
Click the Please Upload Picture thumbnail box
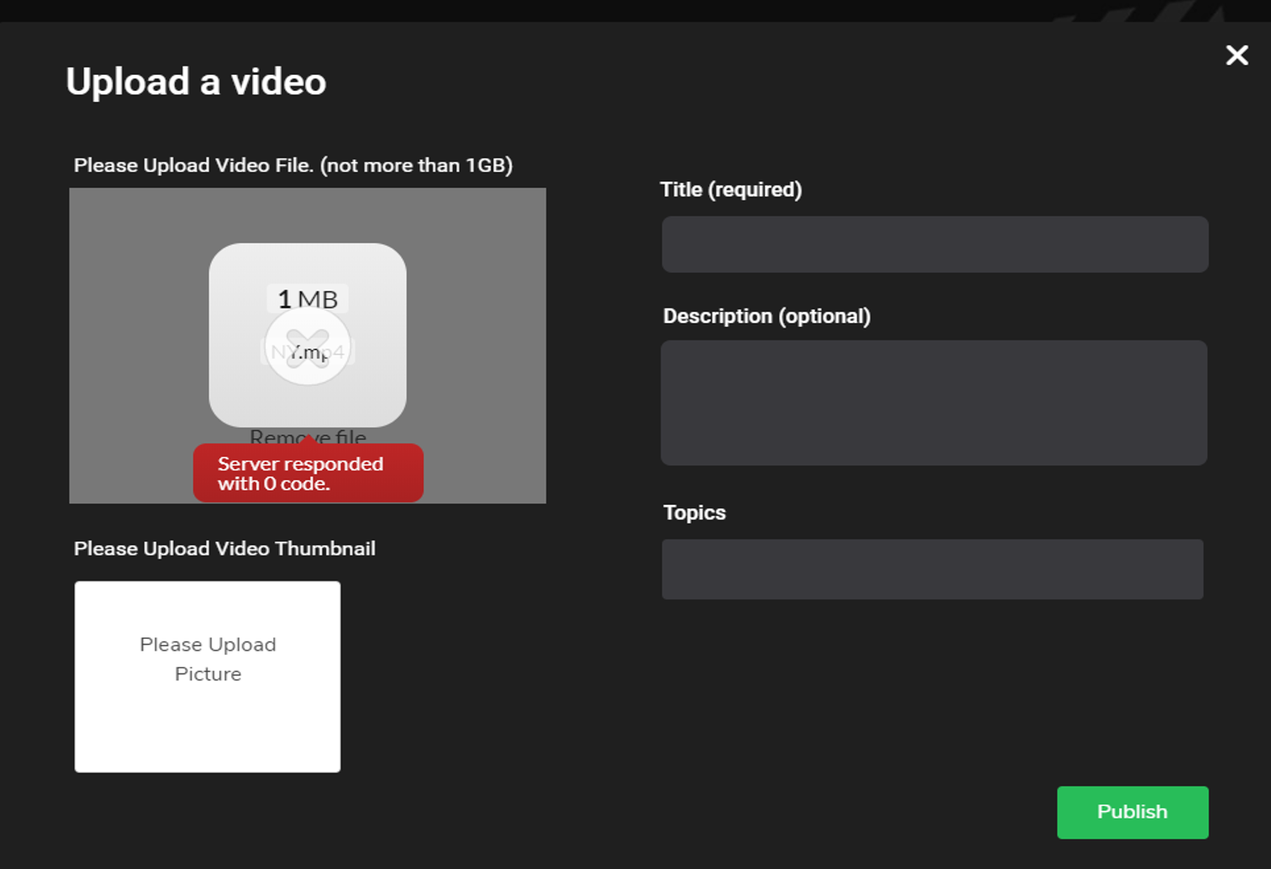207,676
